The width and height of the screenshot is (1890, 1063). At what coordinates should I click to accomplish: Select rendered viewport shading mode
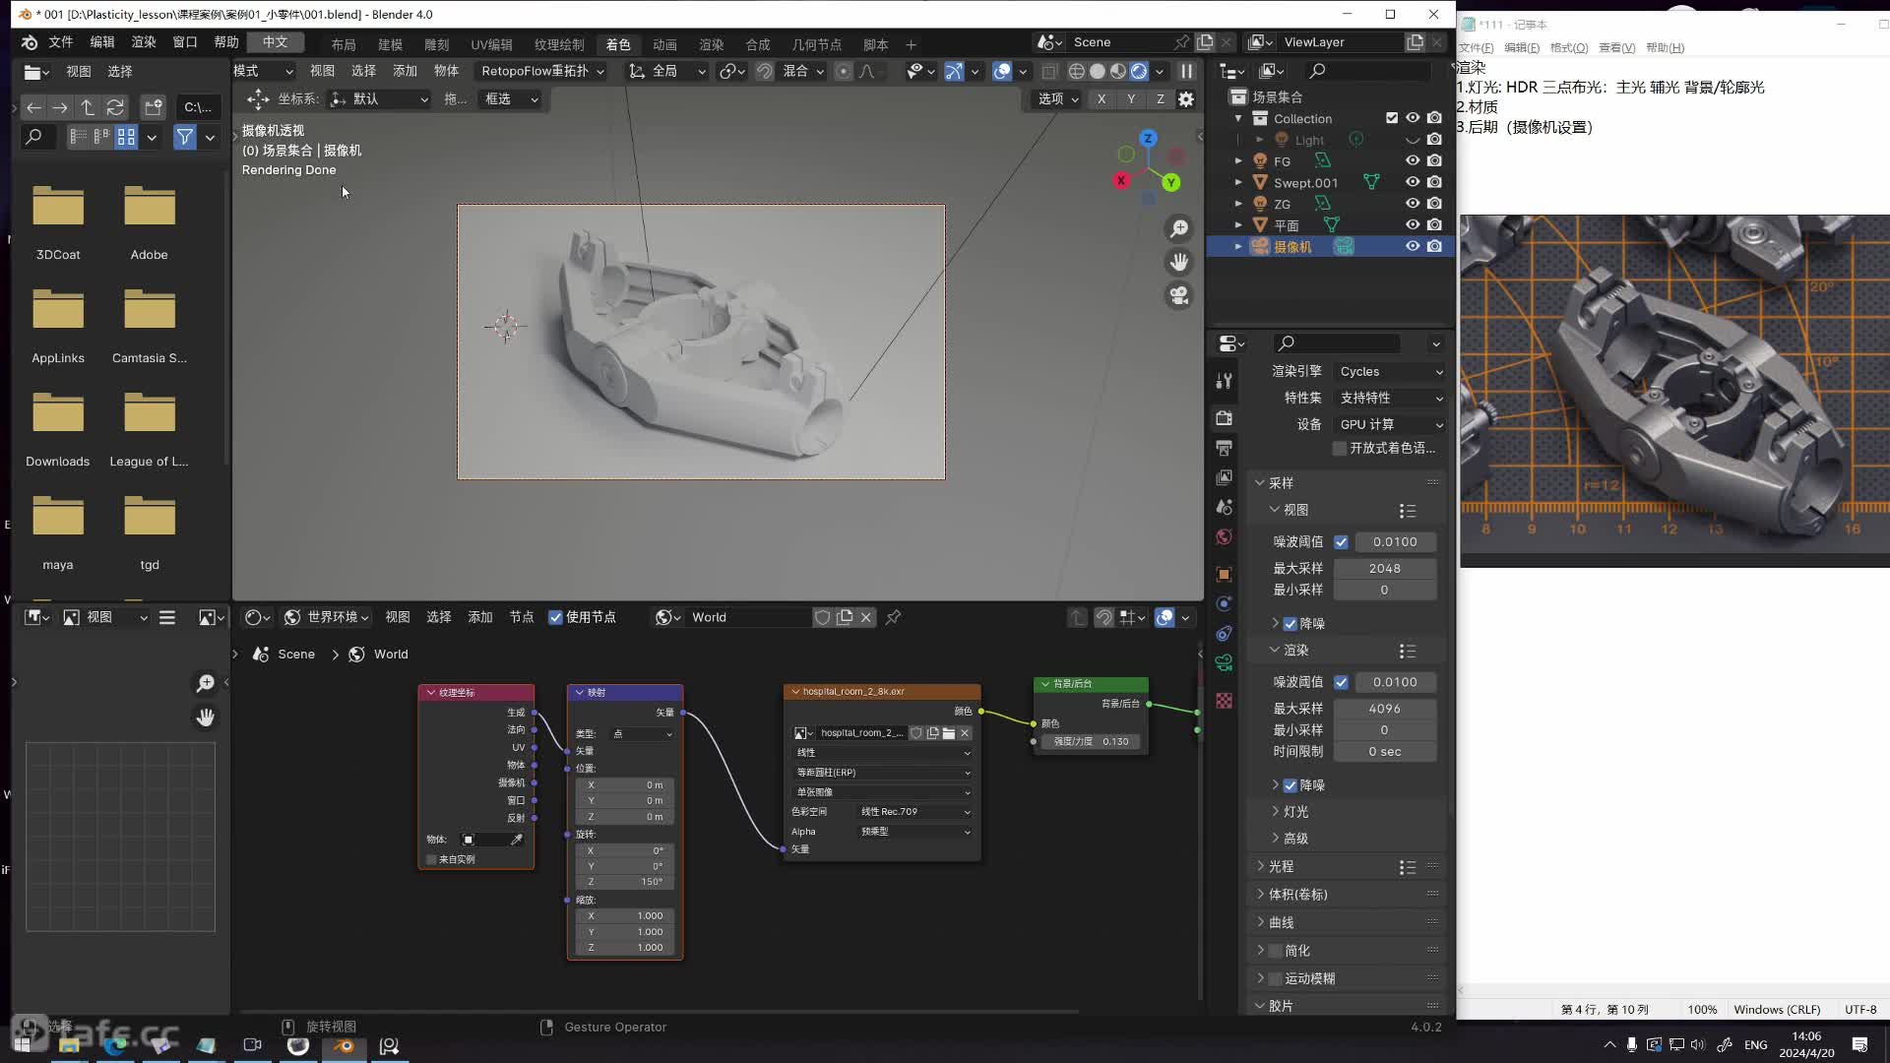[1139, 71]
